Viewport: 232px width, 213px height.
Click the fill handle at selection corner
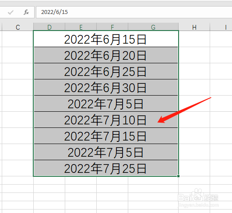178,176
